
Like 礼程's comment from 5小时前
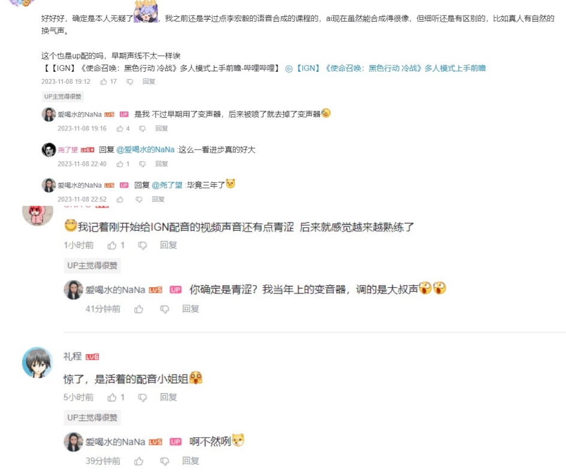(x=112, y=397)
